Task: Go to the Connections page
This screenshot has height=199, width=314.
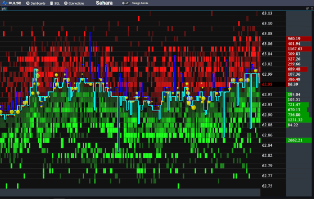Action: pyautogui.click(x=74, y=3)
